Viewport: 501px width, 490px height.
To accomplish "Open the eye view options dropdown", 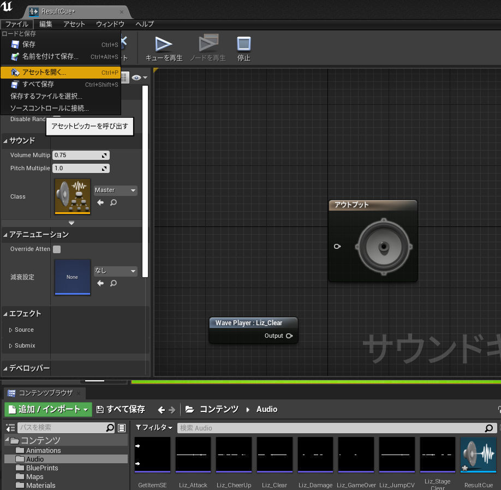I will pyautogui.click(x=139, y=78).
